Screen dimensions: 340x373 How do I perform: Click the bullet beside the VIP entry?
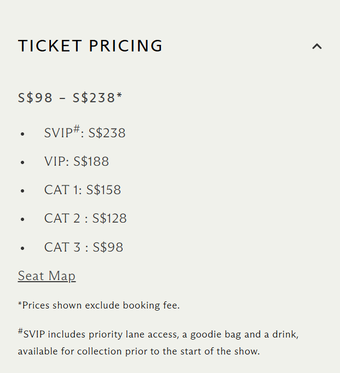tap(22, 162)
